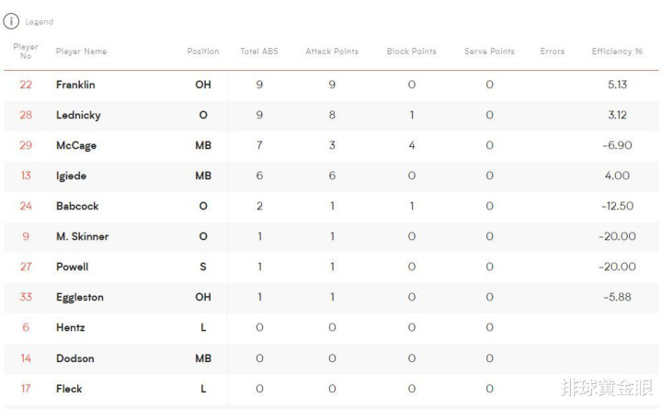Select Eggleston player name
The width and height of the screenshot is (662, 409).
tap(80, 297)
